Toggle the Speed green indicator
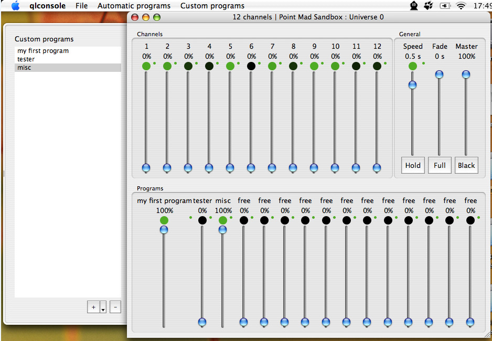This screenshot has width=492, height=341. [x=413, y=66]
